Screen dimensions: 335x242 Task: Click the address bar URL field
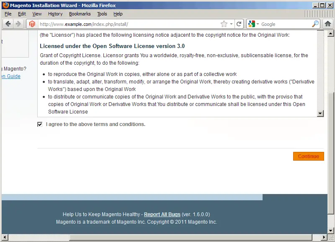[129, 24]
